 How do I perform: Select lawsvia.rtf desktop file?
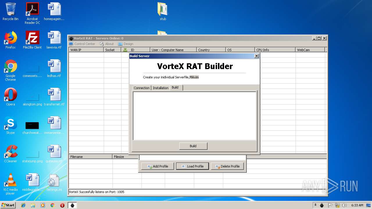click(x=54, y=40)
